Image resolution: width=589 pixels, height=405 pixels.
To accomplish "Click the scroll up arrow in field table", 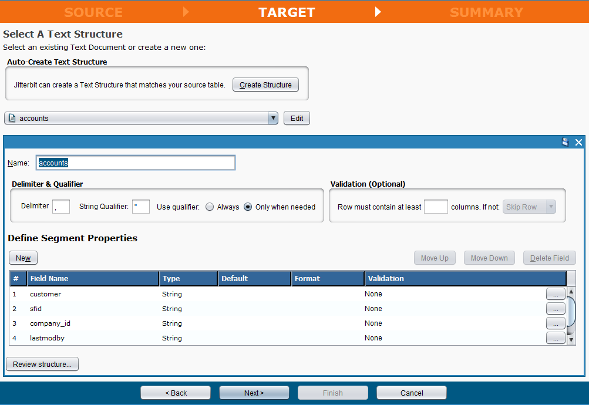I will (x=571, y=292).
